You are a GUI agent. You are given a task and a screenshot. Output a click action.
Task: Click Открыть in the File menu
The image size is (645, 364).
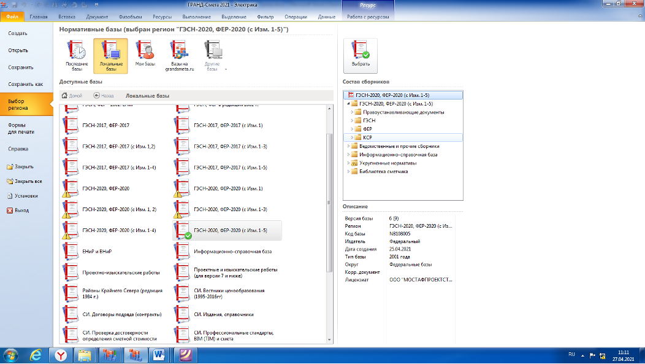tap(18, 50)
